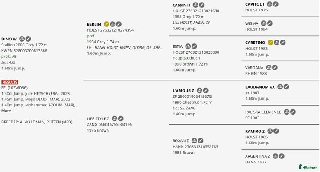Open the VARDANA horse name link

(x=254, y=68)
